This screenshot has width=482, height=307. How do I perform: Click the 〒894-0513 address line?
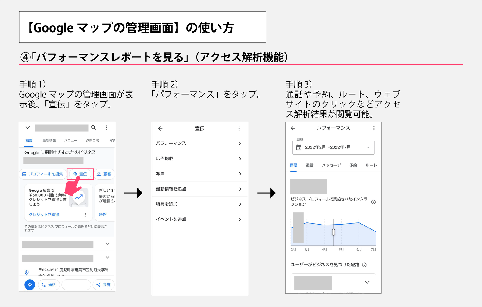click(74, 270)
